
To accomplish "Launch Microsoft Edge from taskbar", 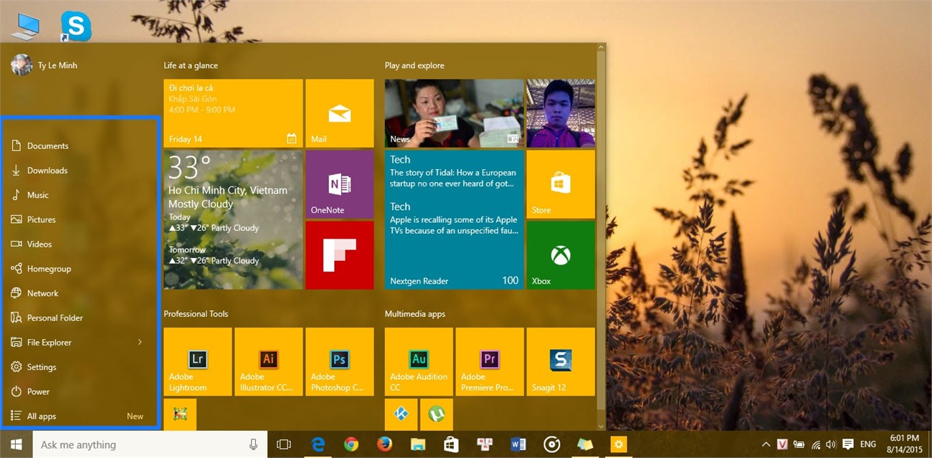I will click(x=318, y=444).
